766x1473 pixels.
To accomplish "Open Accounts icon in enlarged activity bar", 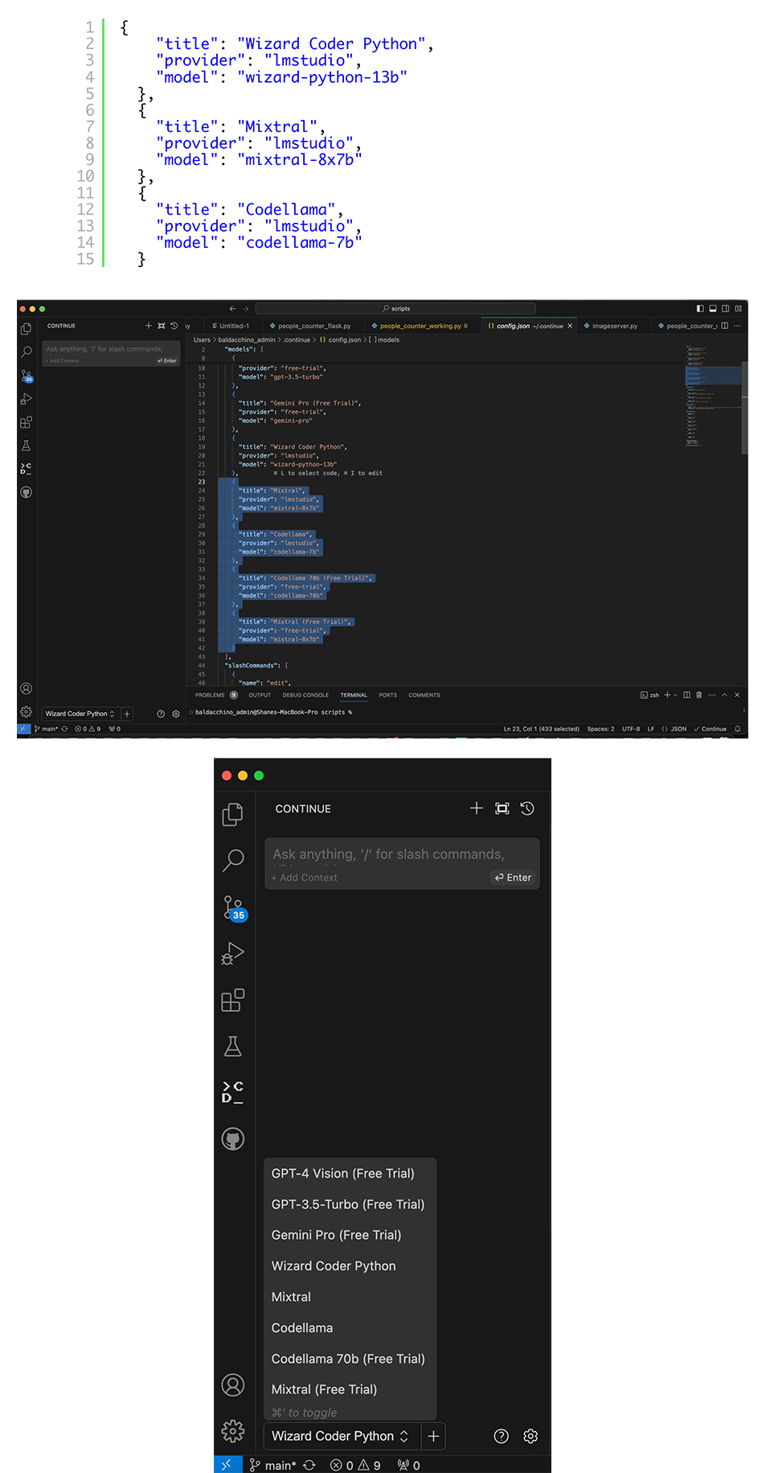I will pyautogui.click(x=233, y=1385).
